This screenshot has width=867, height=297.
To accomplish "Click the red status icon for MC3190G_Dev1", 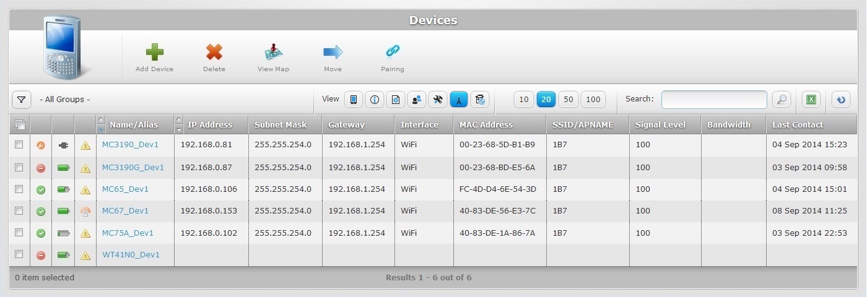I will (41, 168).
